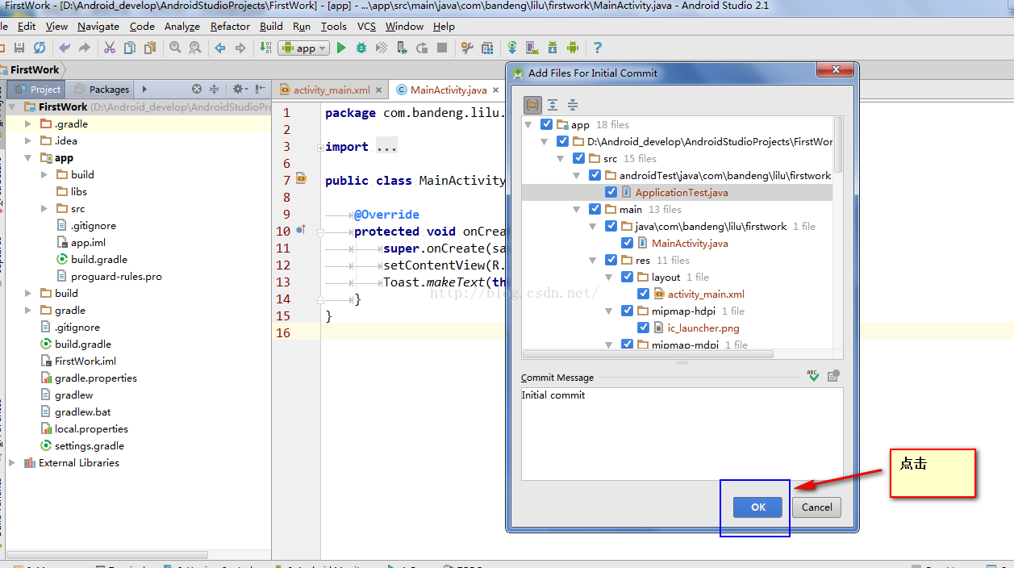
Task: Click the Debug app bug icon
Action: [x=361, y=48]
